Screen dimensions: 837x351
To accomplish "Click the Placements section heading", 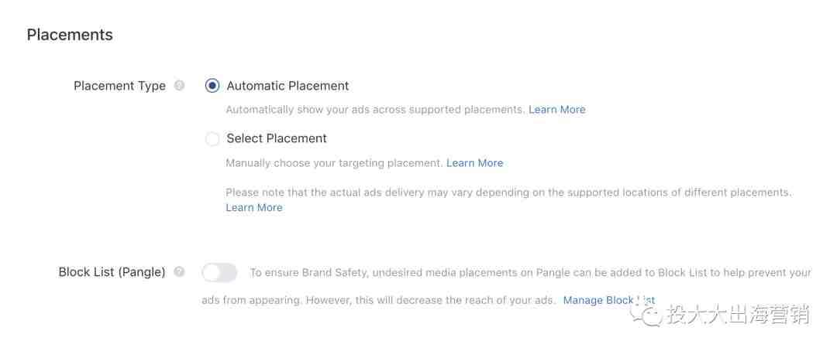I will coord(70,35).
